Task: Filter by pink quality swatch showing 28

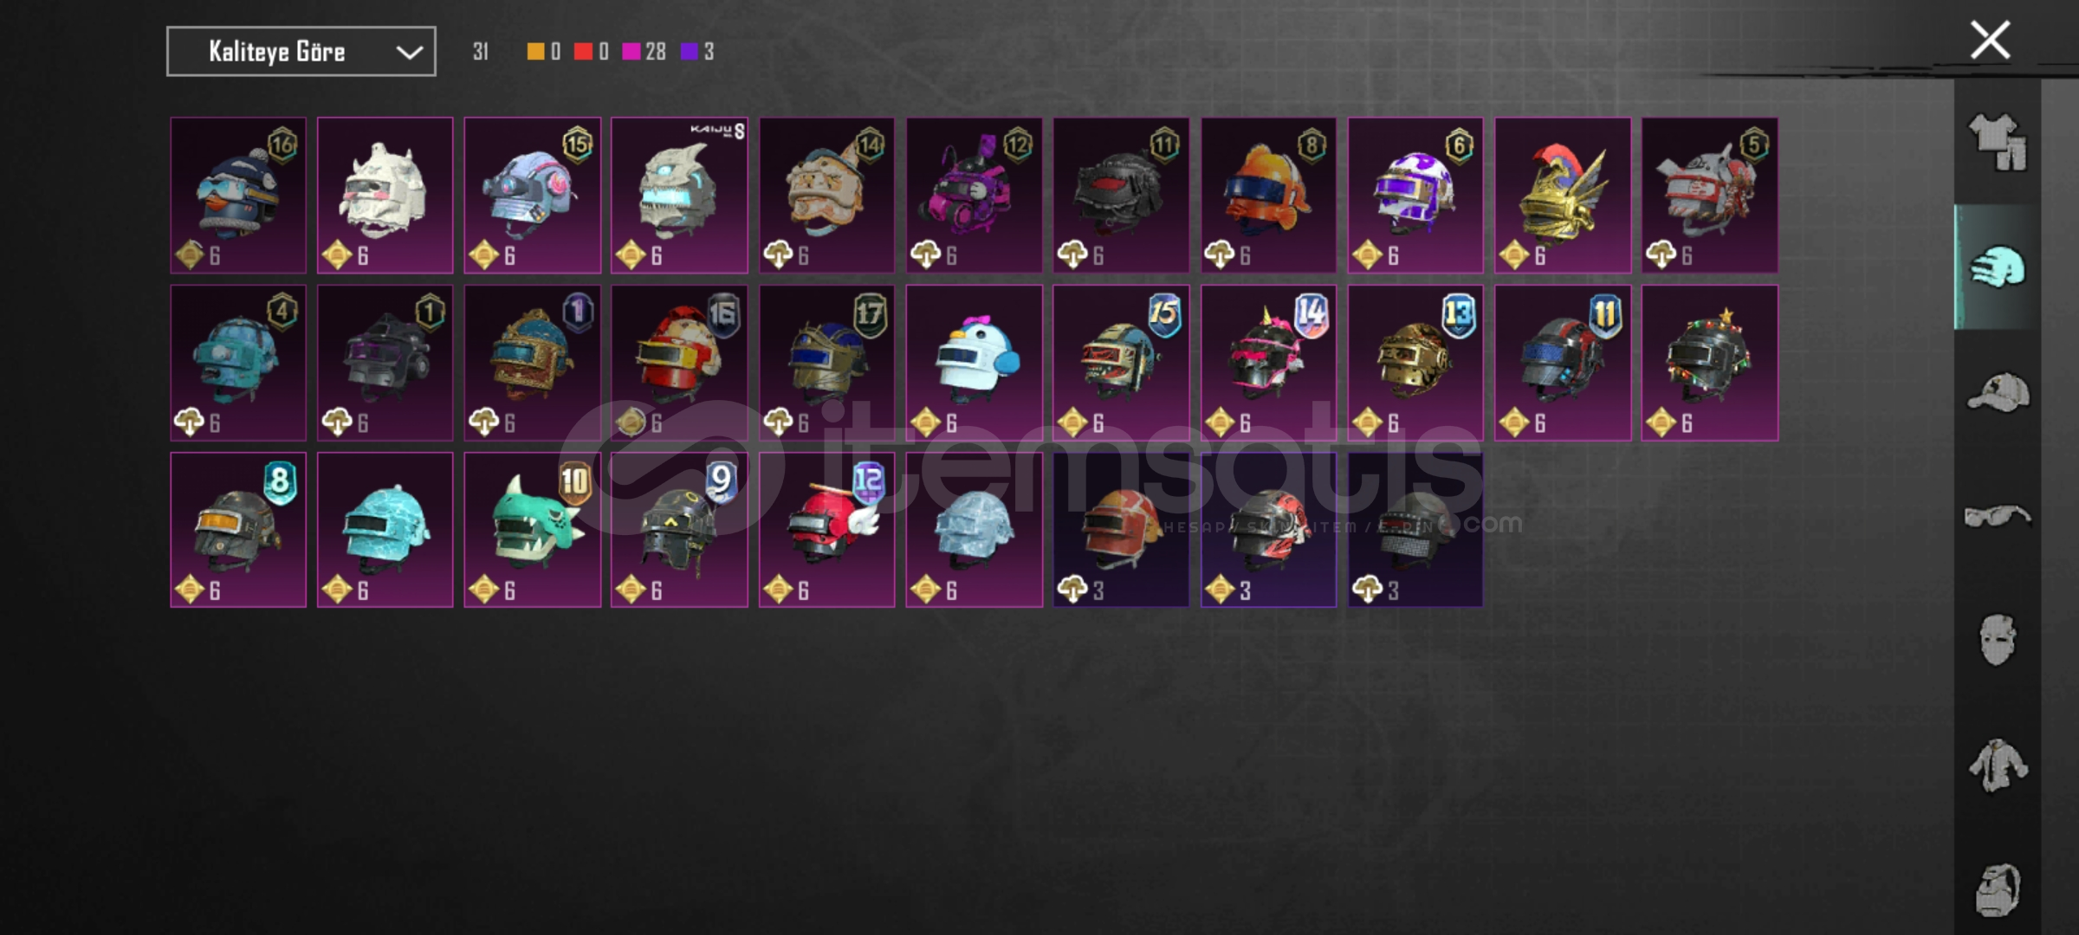Action: pyautogui.click(x=644, y=51)
